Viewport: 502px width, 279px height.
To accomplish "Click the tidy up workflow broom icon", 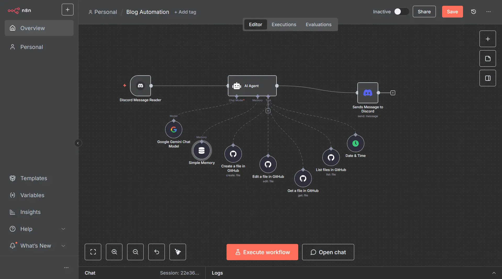I will pyautogui.click(x=178, y=252).
